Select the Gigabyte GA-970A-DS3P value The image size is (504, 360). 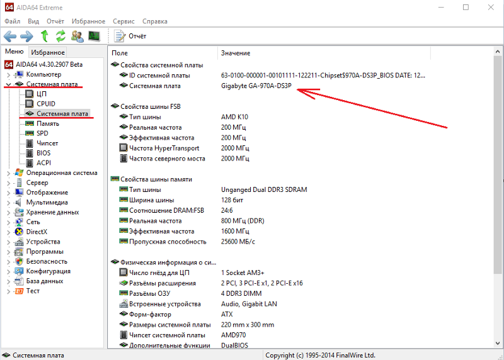(256, 86)
